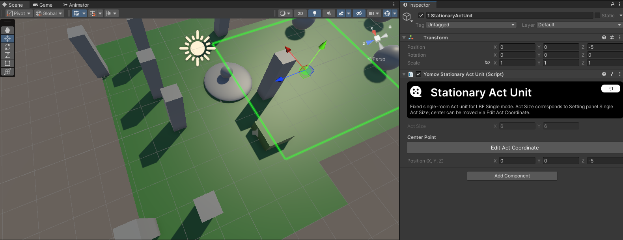Open the GameObject icon picker

(x=408, y=17)
